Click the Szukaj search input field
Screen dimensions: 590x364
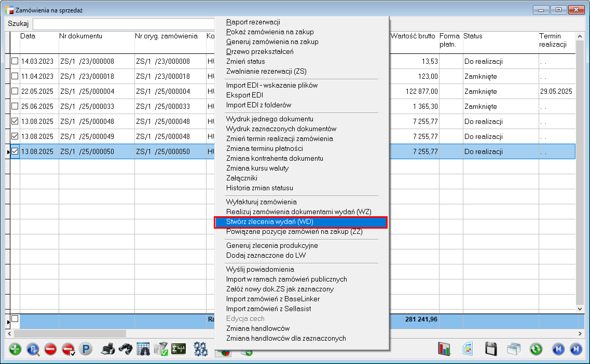[x=124, y=24]
